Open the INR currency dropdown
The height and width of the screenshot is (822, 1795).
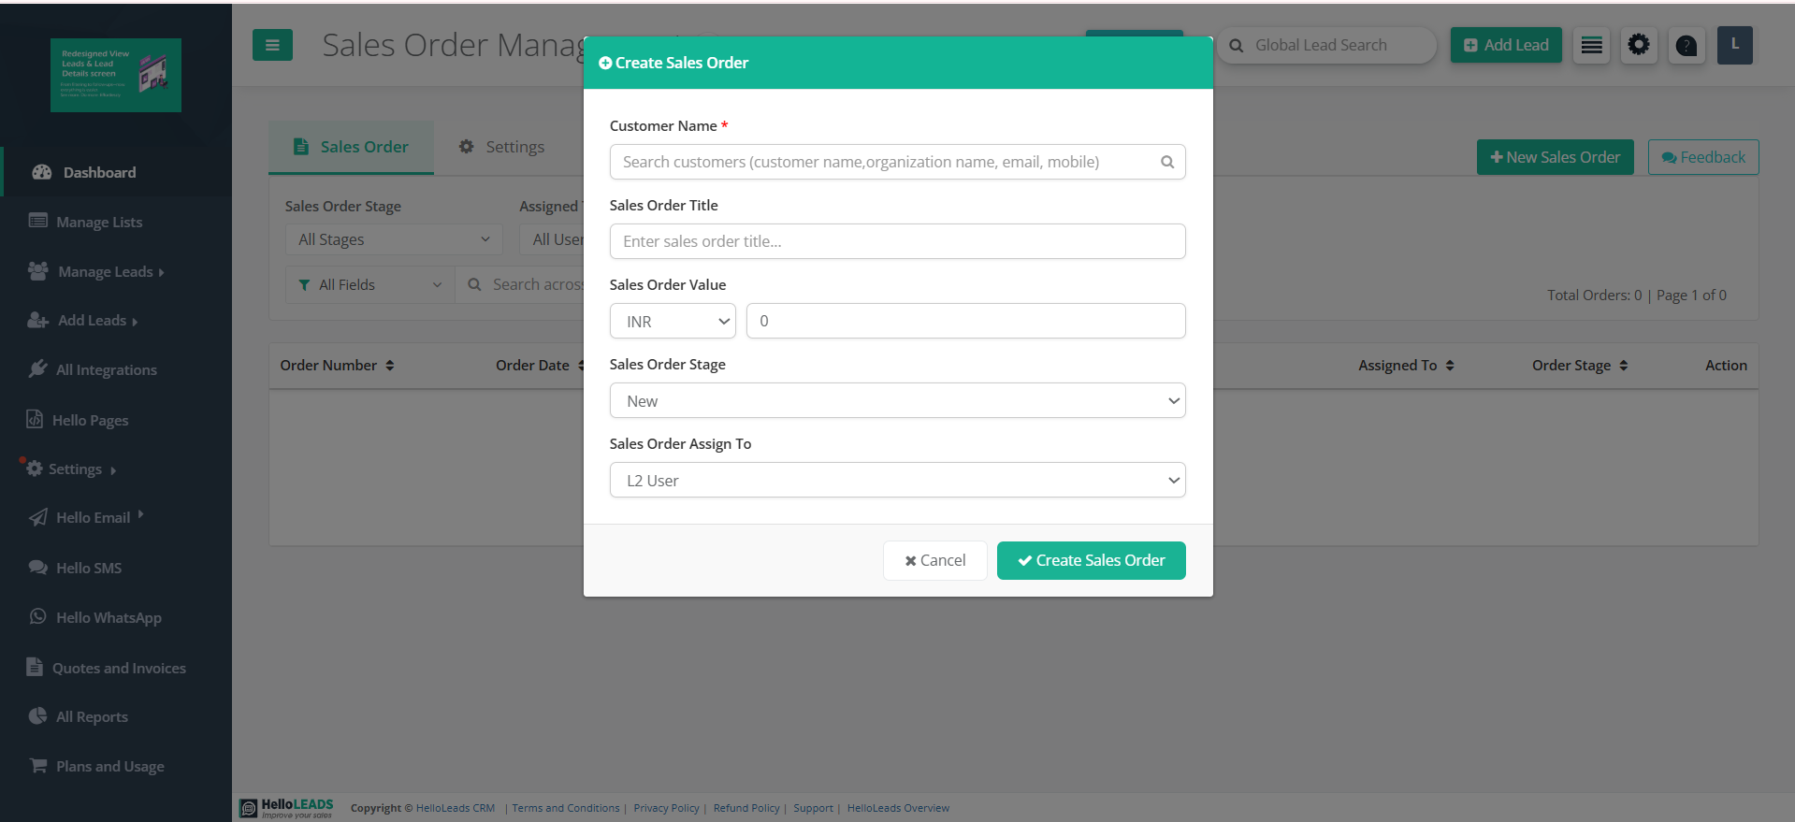click(x=673, y=321)
